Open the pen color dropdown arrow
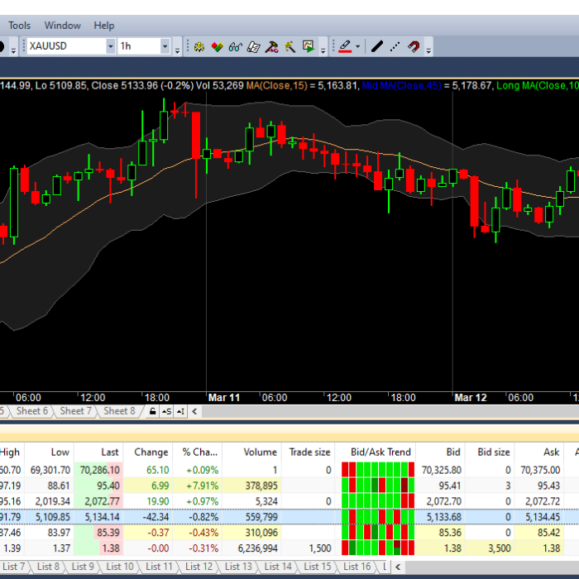The height and width of the screenshot is (579, 579). point(357,47)
